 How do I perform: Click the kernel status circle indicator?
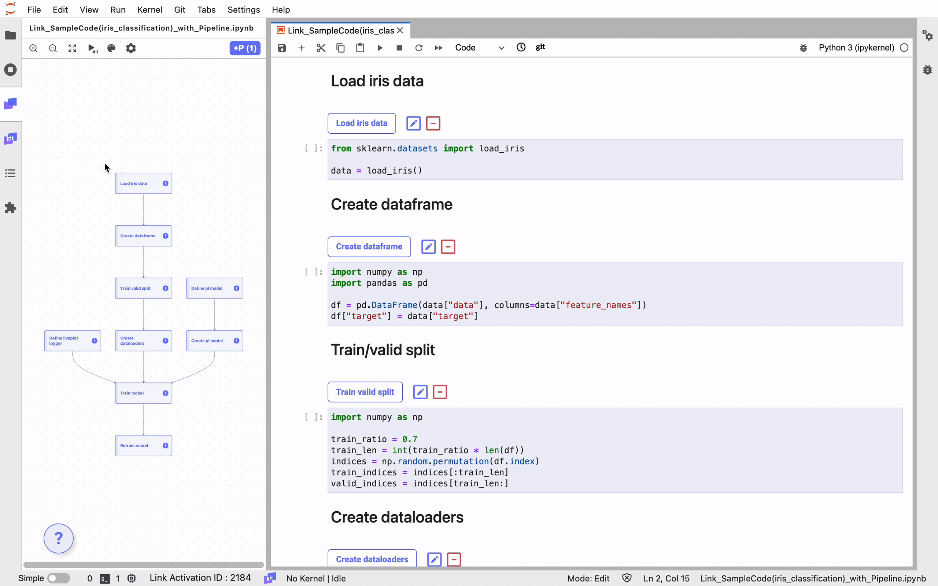(904, 48)
